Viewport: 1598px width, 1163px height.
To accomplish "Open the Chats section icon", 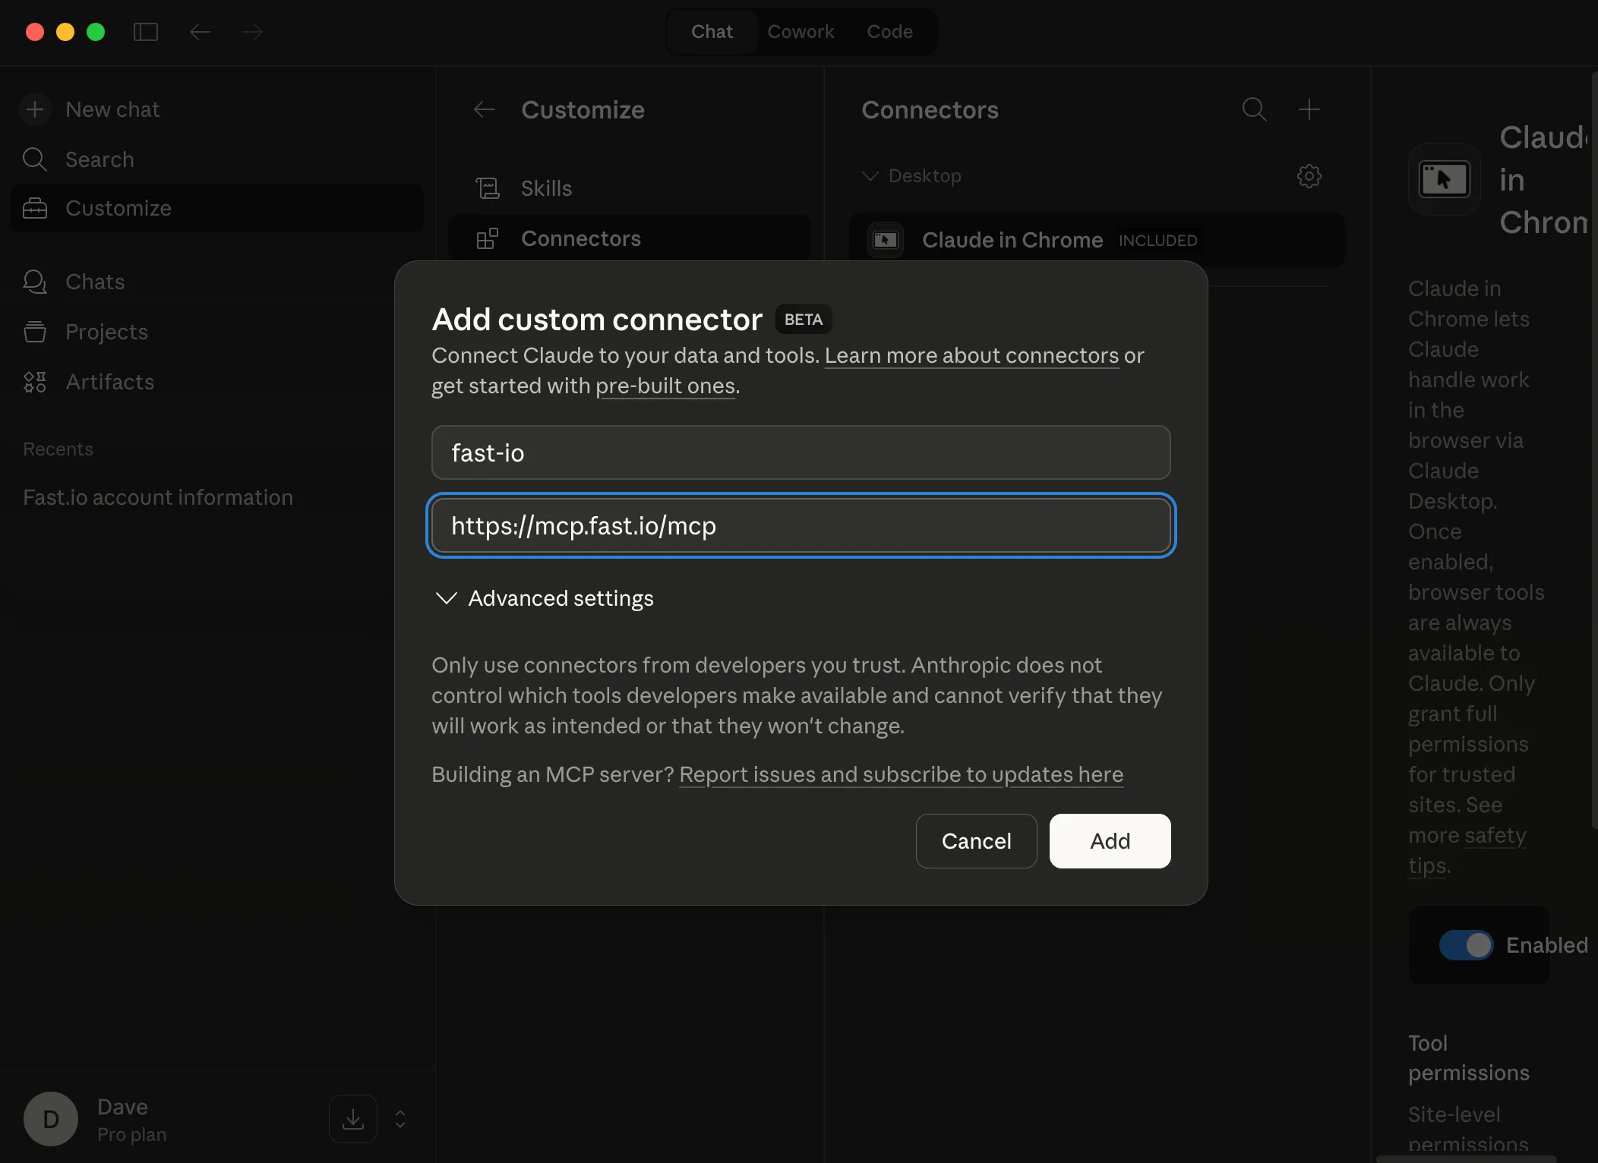I will tap(35, 282).
